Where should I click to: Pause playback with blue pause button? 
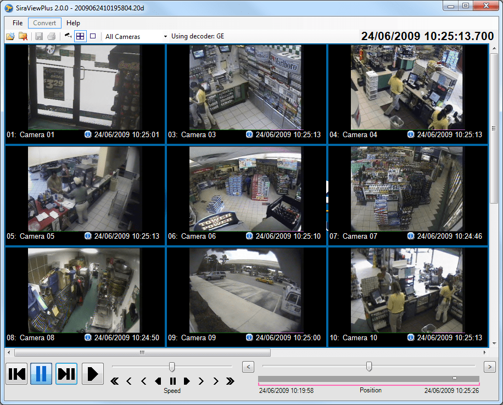pos(41,374)
